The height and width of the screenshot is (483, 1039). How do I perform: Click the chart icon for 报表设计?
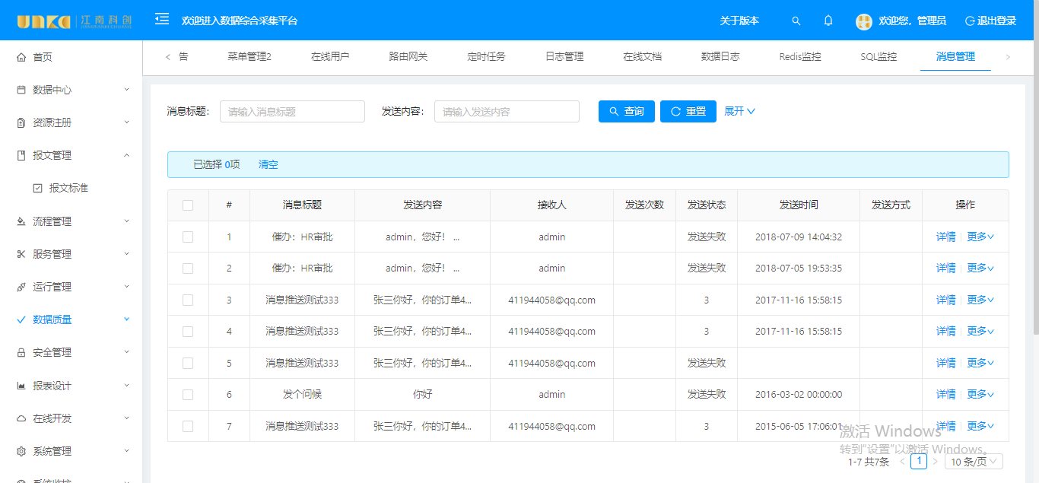[21, 386]
